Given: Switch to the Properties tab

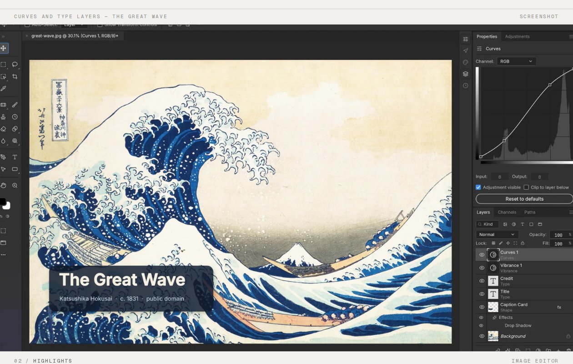Looking at the screenshot, I should coord(487,36).
